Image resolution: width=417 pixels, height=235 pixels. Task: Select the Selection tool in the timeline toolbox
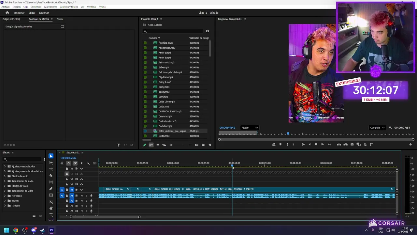(51, 156)
